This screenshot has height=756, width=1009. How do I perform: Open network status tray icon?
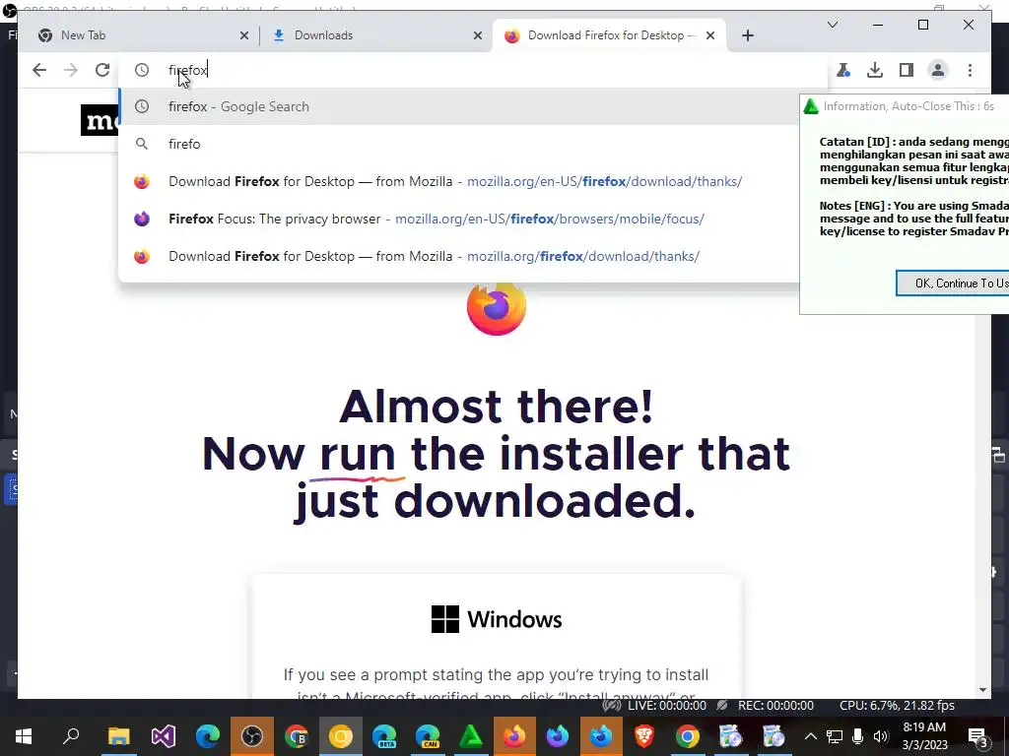pos(834,736)
